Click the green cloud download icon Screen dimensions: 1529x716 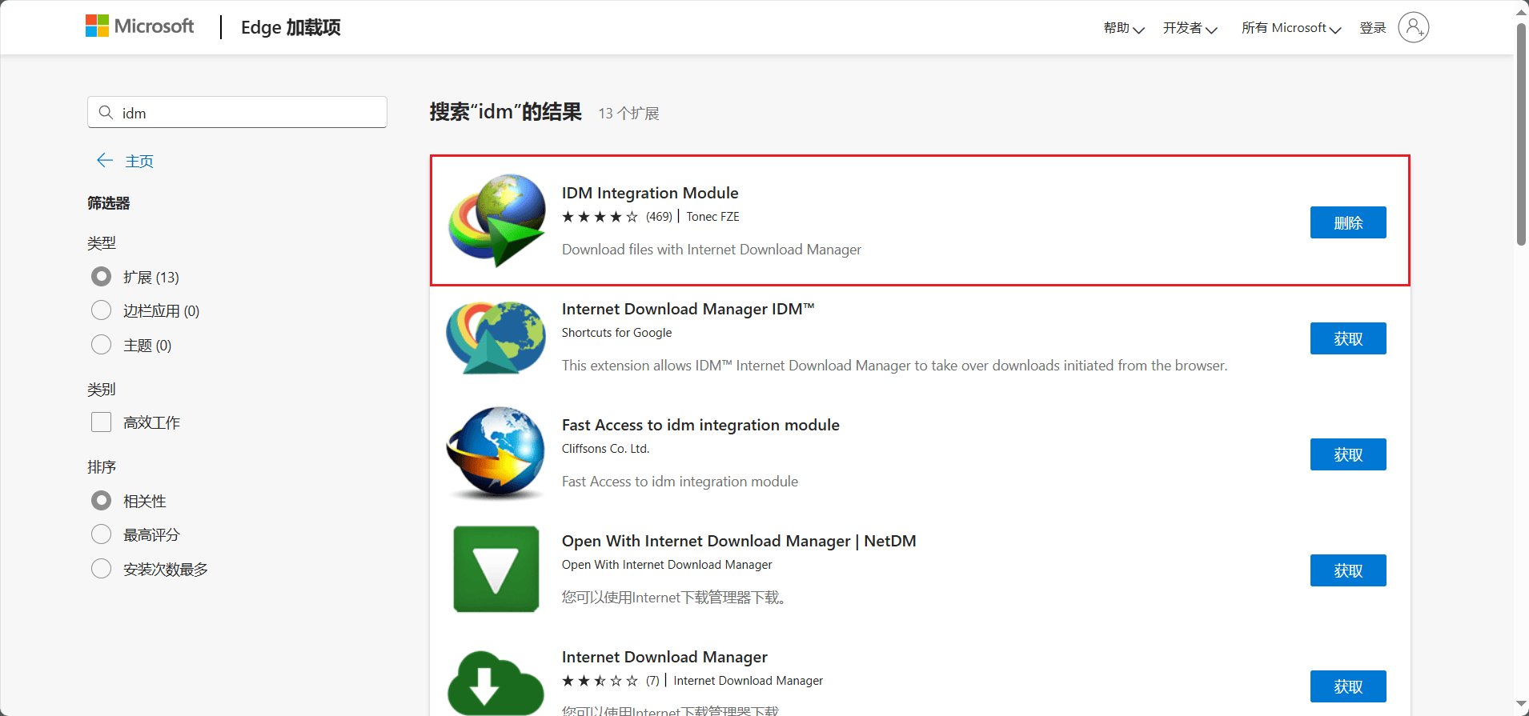(496, 682)
